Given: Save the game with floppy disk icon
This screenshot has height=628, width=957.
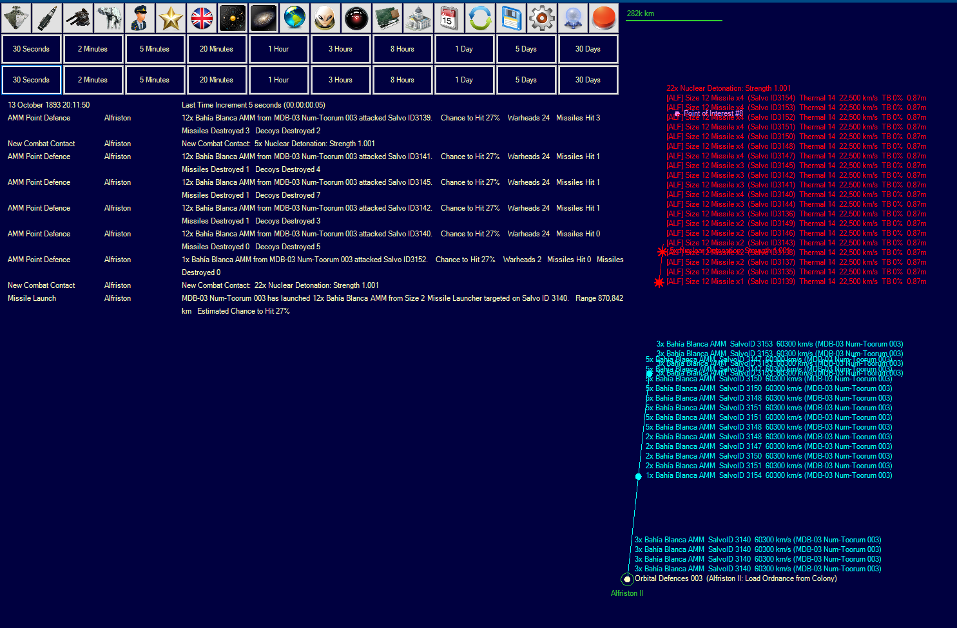Looking at the screenshot, I should [511, 18].
